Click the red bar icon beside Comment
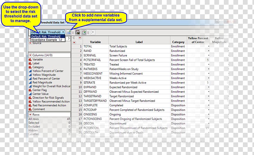254x155 pixels. tap(30, 109)
